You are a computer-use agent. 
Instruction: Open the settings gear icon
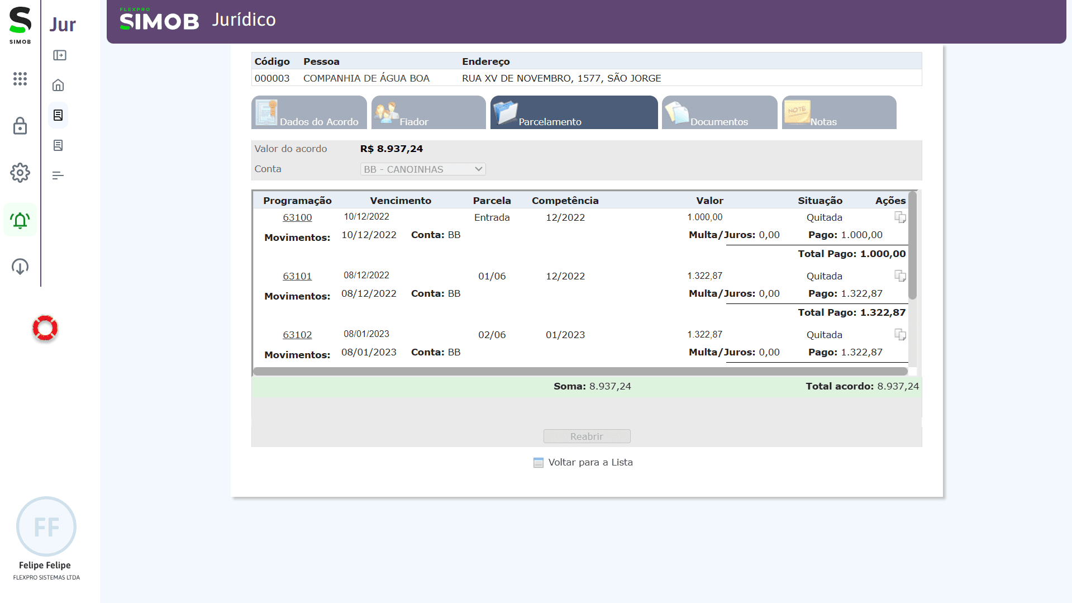(x=20, y=173)
